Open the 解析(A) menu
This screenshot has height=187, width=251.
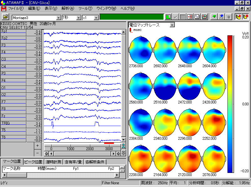(68, 8)
